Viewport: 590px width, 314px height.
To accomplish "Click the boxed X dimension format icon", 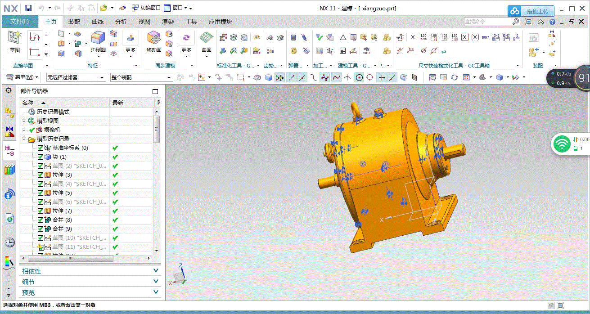I will point(465,37).
